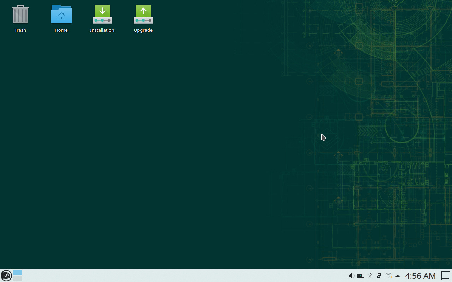Screen dimensions: 452x282
Task: Open the battery status tray icon
Action: [361, 276]
